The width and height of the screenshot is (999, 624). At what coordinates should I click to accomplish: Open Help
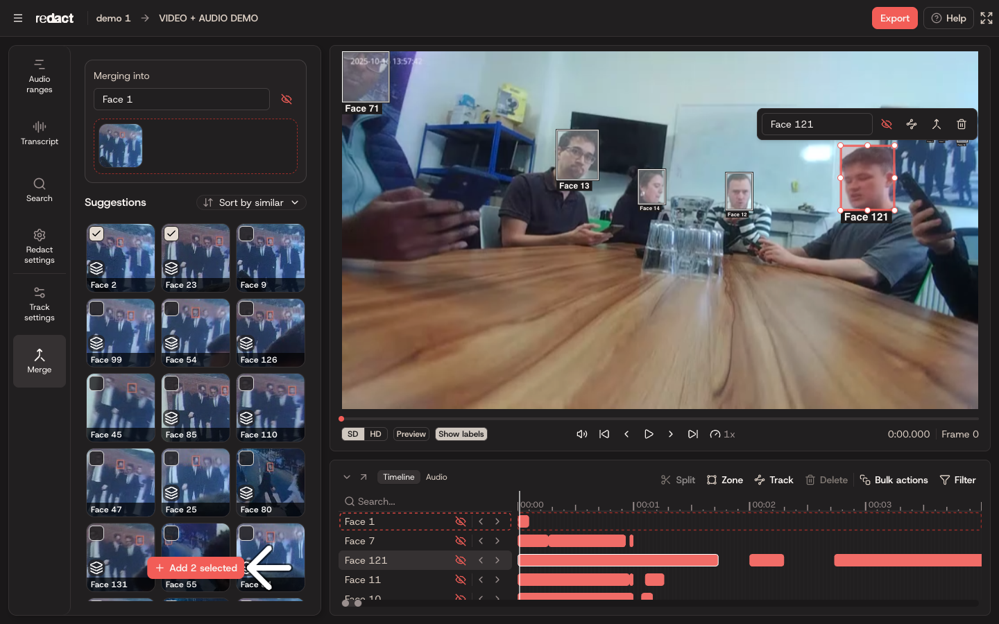[x=948, y=18]
